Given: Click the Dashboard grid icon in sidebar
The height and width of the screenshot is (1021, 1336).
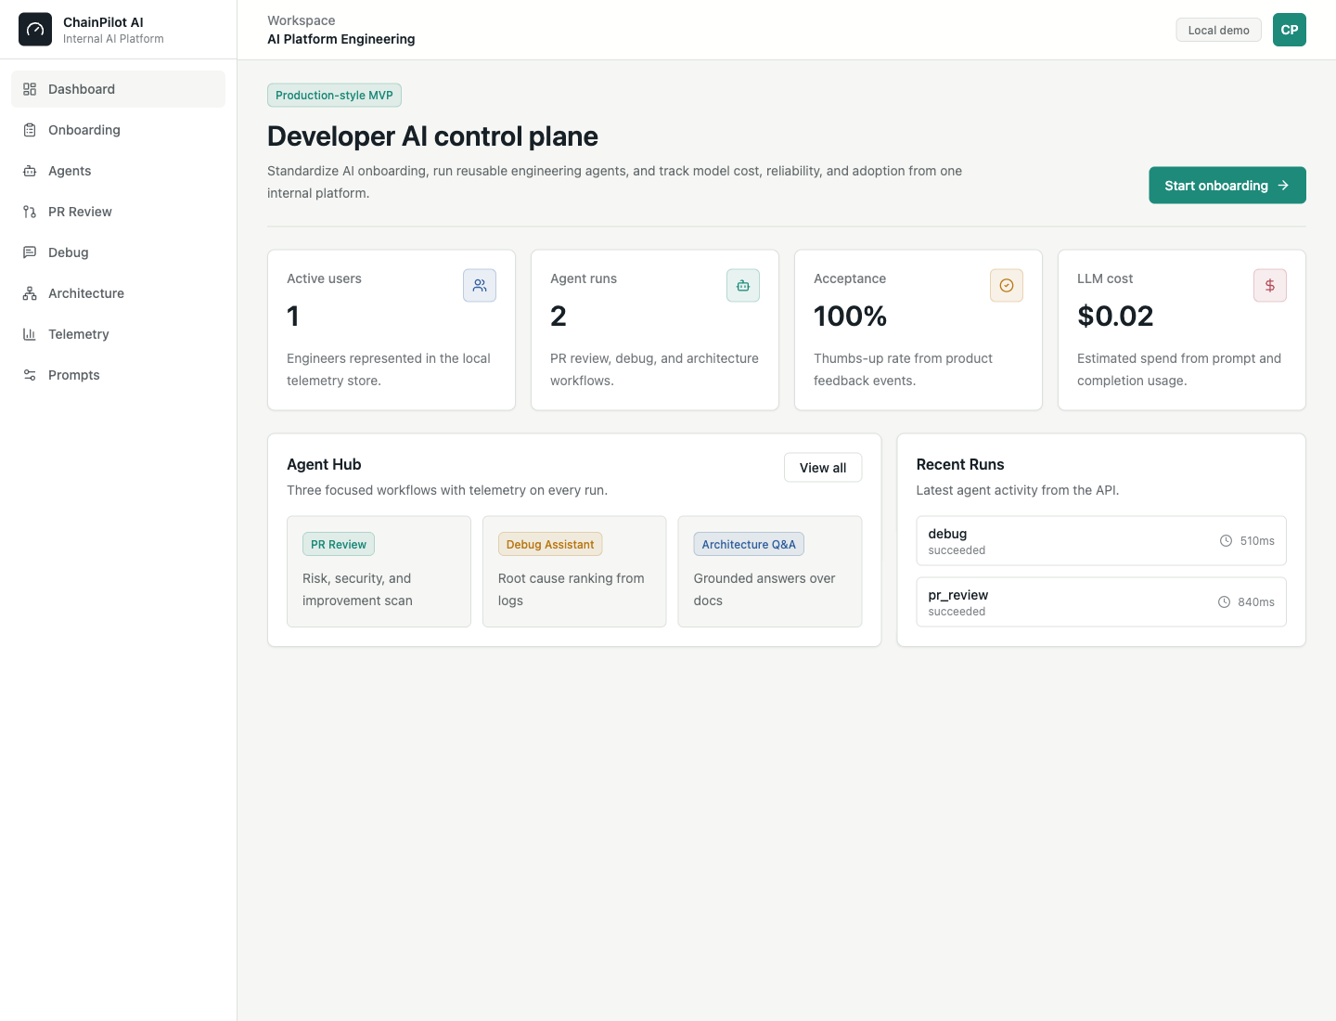Looking at the screenshot, I should [30, 89].
